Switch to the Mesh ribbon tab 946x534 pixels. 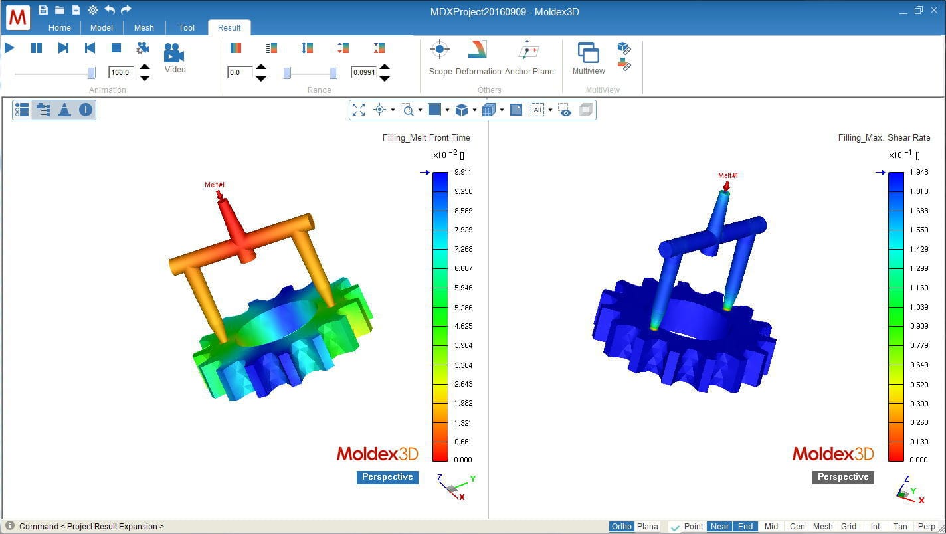point(144,27)
